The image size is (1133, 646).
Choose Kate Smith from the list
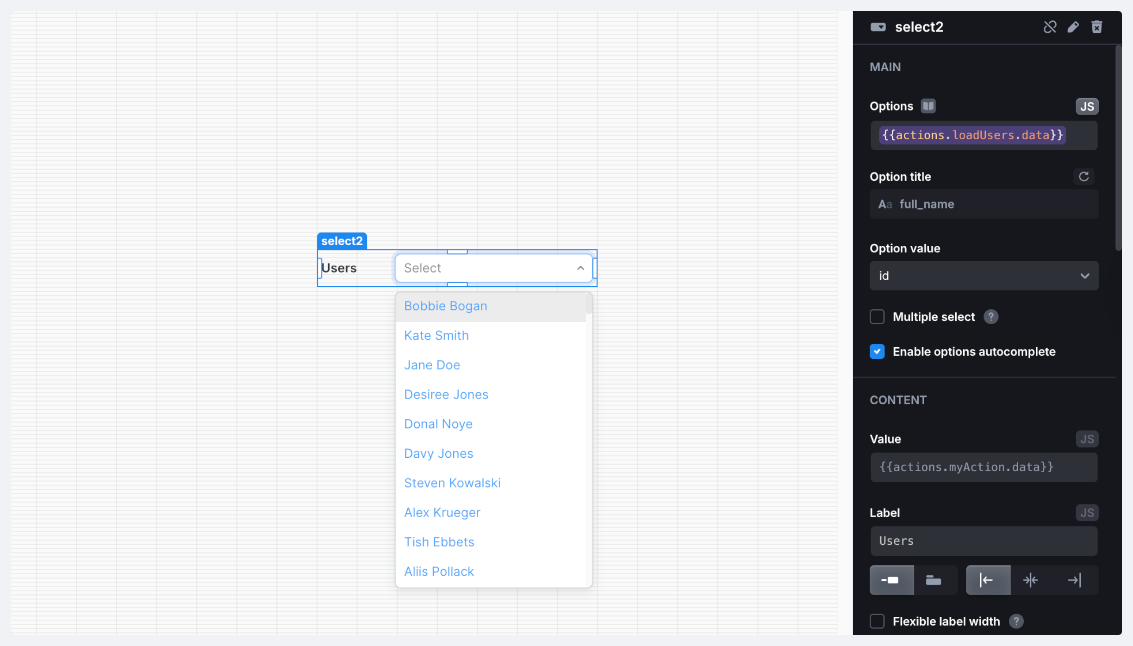click(436, 335)
